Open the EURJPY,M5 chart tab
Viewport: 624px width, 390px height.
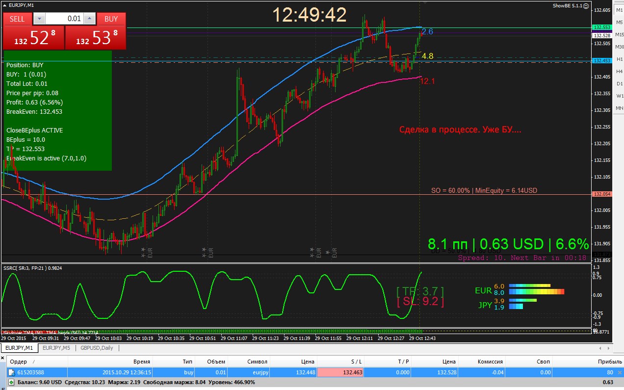pyautogui.click(x=56, y=348)
